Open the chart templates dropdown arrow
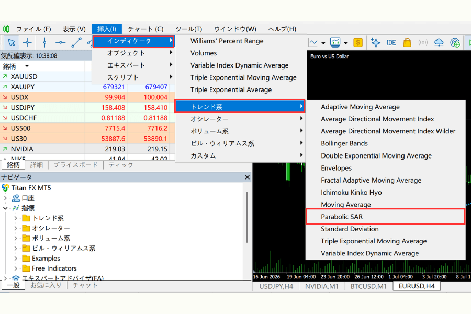Viewport: 471px width, 314px height. [x=346, y=43]
